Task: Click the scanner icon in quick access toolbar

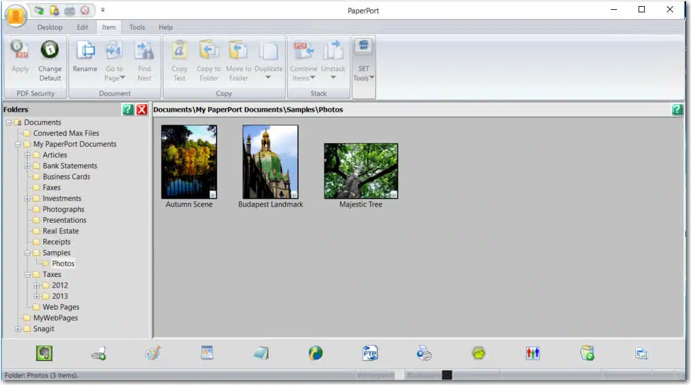Action: pyautogui.click(x=39, y=10)
